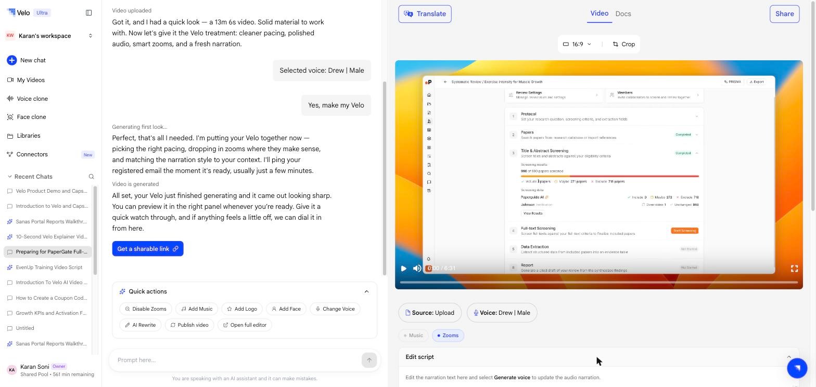Click Change Voice quick action
The height and width of the screenshot is (387, 816).
click(x=335, y=309)
